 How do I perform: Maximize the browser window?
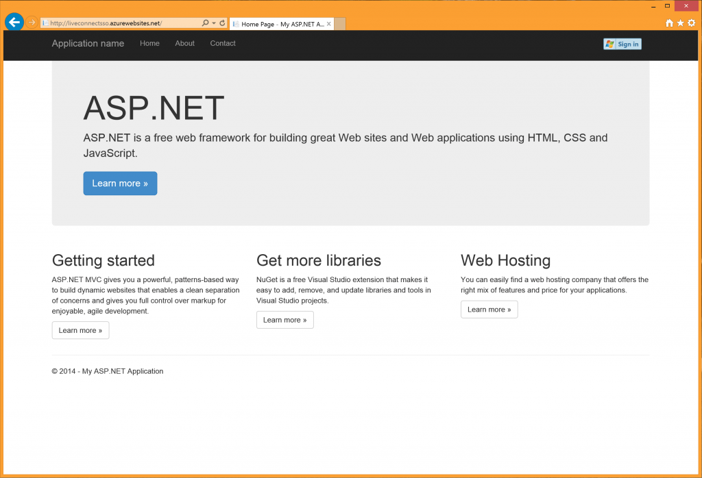(x=667, y=5)
